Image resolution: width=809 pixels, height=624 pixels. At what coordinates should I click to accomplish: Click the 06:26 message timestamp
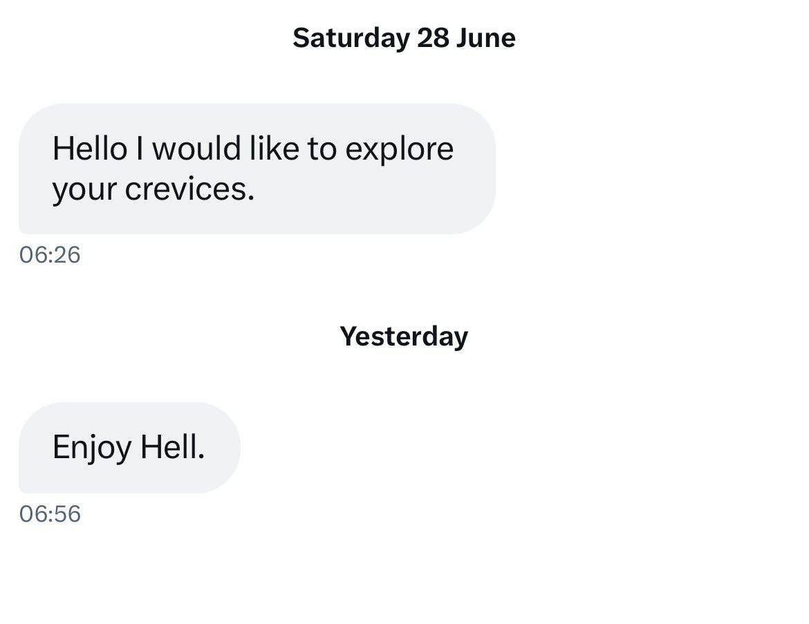(x=50, y=255)
